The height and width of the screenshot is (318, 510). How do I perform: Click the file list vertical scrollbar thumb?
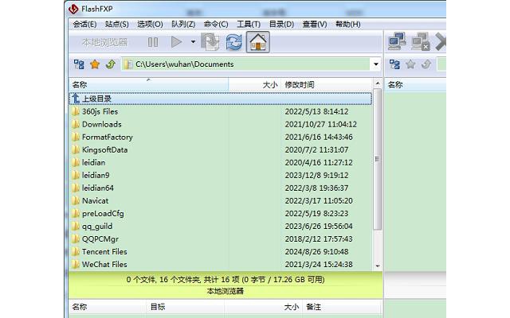coord(377,159)
